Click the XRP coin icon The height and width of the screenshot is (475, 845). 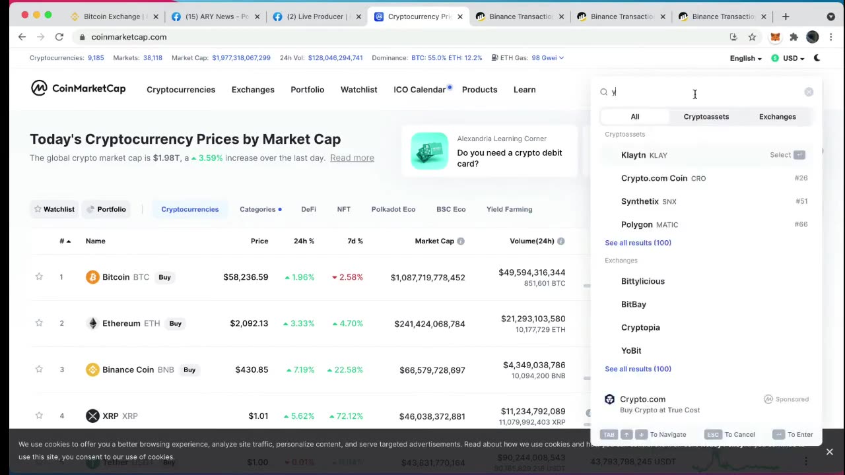(92, 416)
